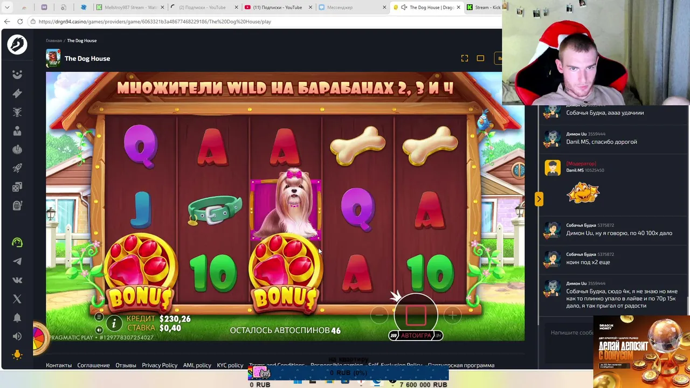690x388 pixels.
Task: Click the АВТОИГРА autoplay button
Action: click(x=416, y=335)
